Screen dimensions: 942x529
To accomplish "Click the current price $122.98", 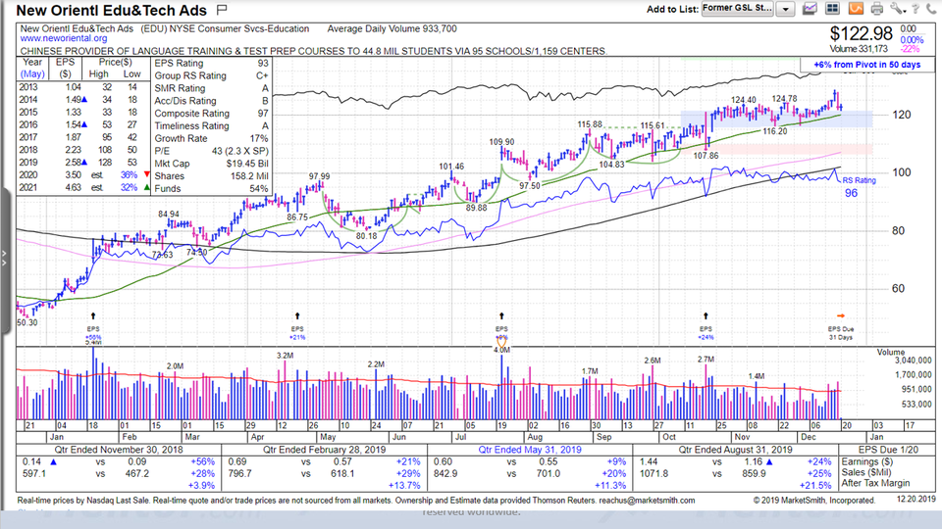I will 861,34.
